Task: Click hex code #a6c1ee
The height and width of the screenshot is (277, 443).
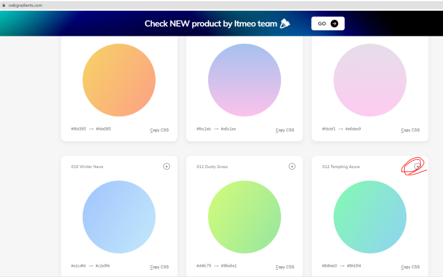Action: point(228,129)
